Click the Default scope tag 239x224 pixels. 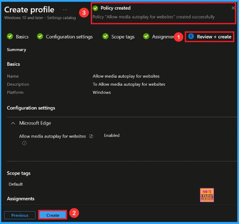pos(16,184)
